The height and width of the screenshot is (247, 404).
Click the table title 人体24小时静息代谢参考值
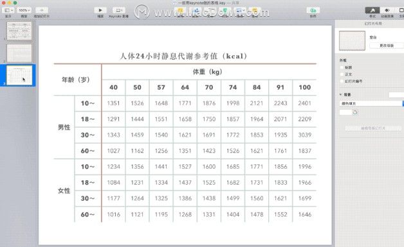[x=183, y=56]
